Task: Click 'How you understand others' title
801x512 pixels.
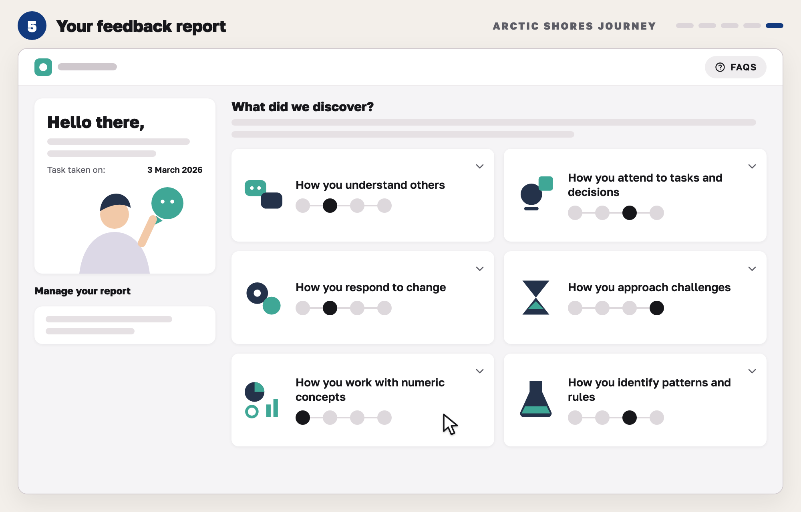Action: tap(370, 185)
